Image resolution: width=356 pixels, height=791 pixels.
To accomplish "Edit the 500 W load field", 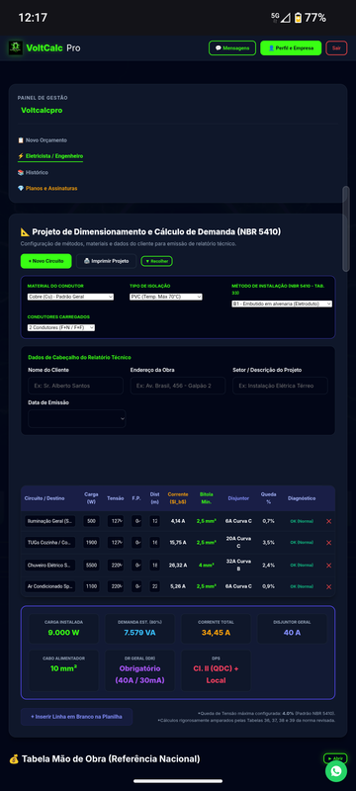I will 91,521.
